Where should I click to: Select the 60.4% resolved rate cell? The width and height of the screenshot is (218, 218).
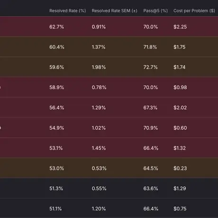click(57, 47)
